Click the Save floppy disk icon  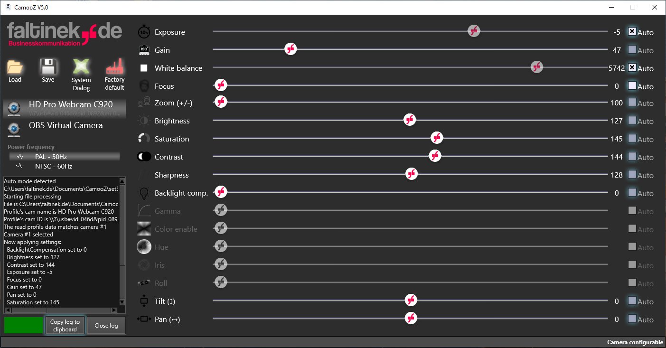[48, 67]
